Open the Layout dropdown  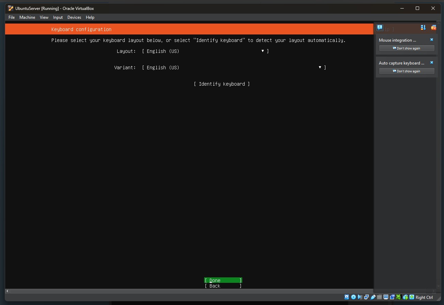tap(205, 51)
